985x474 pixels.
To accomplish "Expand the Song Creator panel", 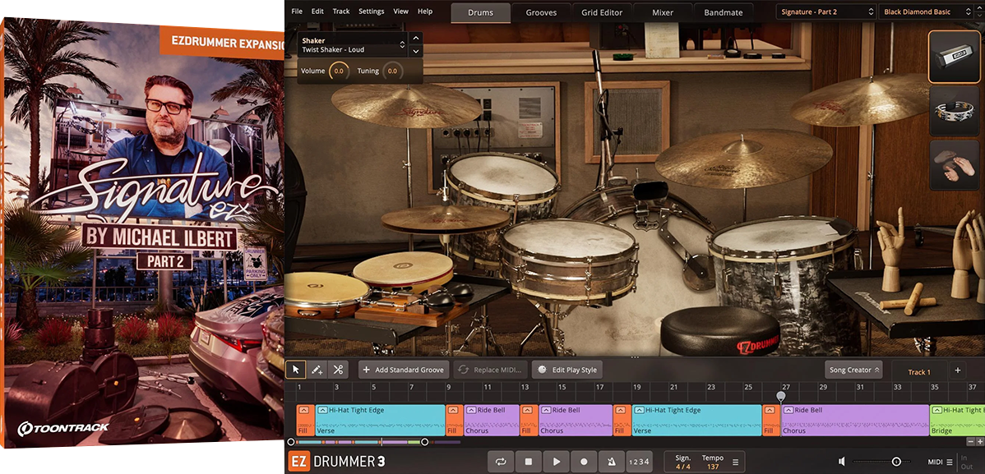I will (853, 370).
